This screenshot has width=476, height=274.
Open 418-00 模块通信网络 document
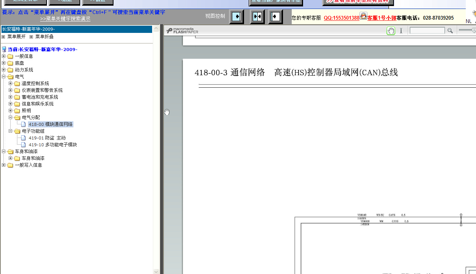point(51,124)
